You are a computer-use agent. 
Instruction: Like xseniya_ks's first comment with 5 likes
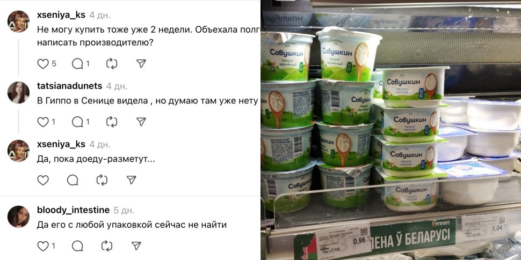(x=43, y=64)
